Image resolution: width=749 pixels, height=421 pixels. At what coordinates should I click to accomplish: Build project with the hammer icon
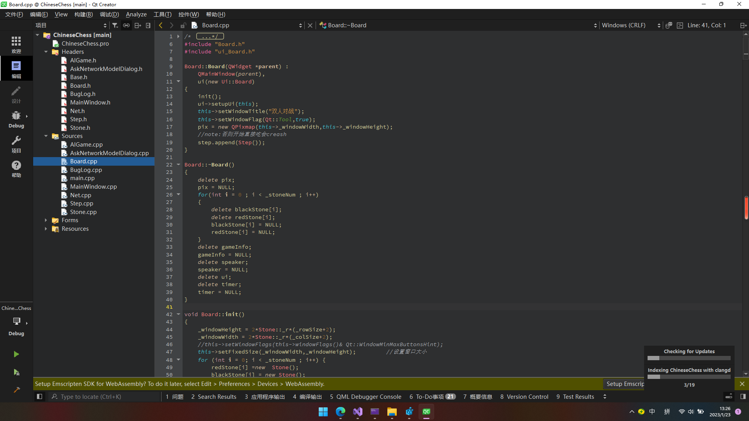[x=16, y=389]
